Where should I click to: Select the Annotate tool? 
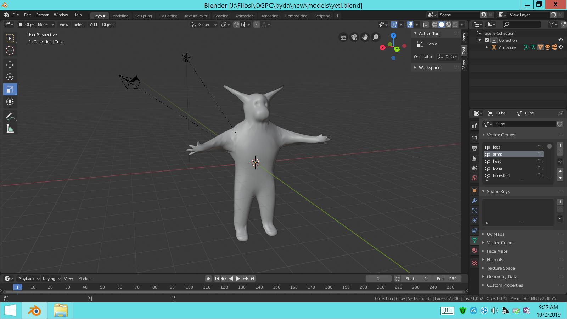(10, 116)
